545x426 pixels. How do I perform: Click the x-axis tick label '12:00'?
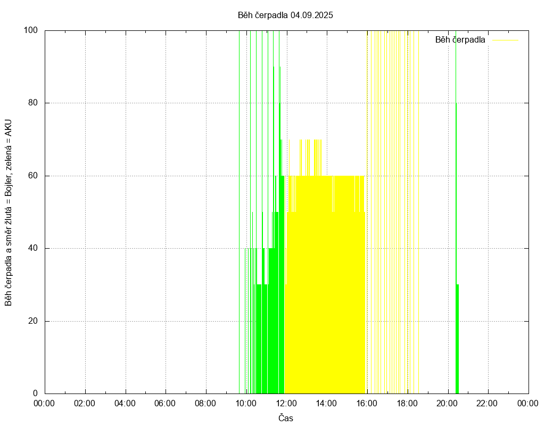[286, 404]
